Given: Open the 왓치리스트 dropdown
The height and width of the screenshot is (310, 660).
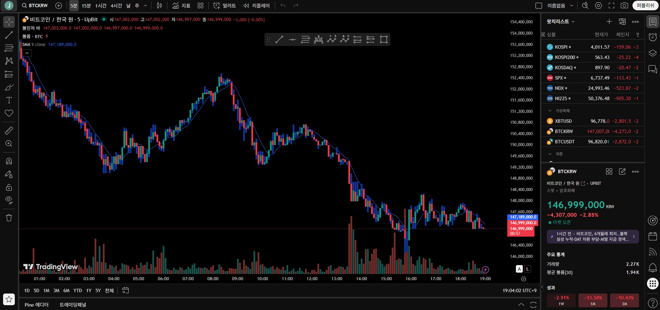Looking at the screenshot, I should (561, 22).
